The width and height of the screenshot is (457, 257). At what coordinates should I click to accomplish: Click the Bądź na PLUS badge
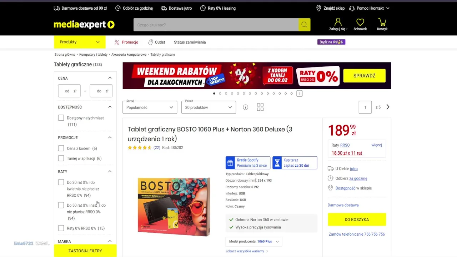pyautogui.click(x=331, y=42)
